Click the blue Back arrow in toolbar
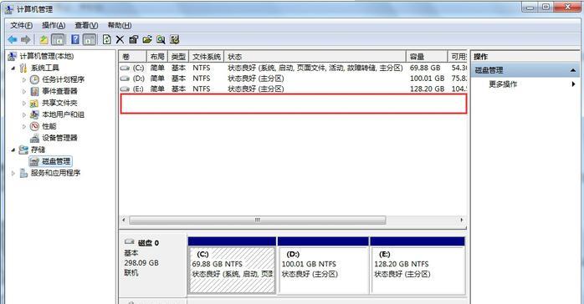584x304 pixels. tap(13, 39)
